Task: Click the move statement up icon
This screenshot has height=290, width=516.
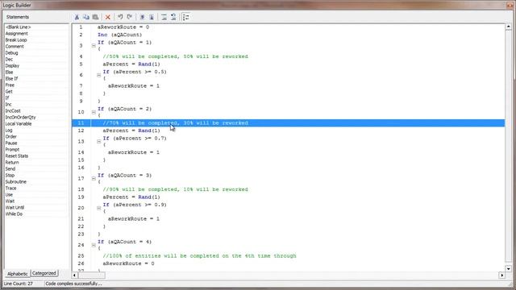Action: click(142, 17)
